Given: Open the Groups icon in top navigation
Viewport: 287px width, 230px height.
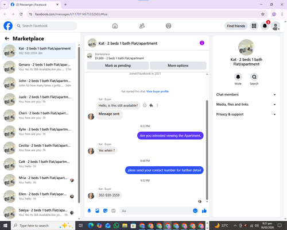Looking at the screenshot, I should click(x=169, y=26).
